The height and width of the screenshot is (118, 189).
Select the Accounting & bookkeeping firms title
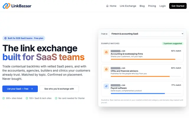pyautogui.click(x=127, y=54)
